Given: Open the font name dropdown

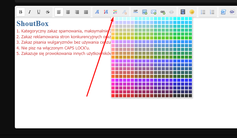Looking at the screenshot, I should coord(97,12).
